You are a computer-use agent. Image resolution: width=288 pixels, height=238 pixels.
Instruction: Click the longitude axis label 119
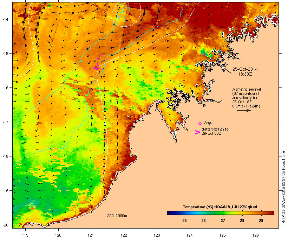[25, 235]
